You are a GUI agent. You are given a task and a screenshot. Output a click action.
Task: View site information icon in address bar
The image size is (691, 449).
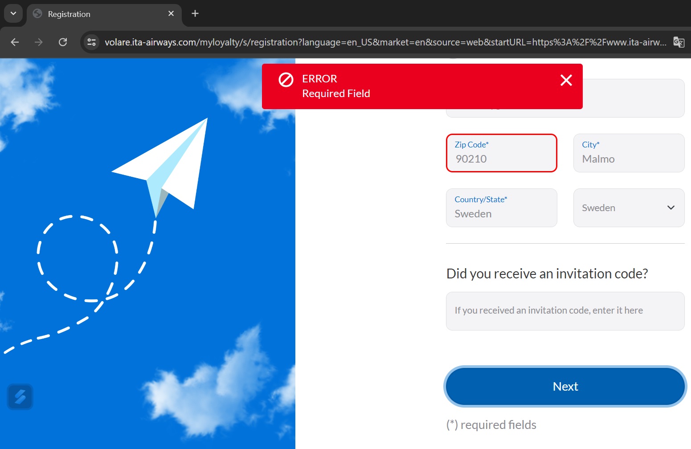92,42
